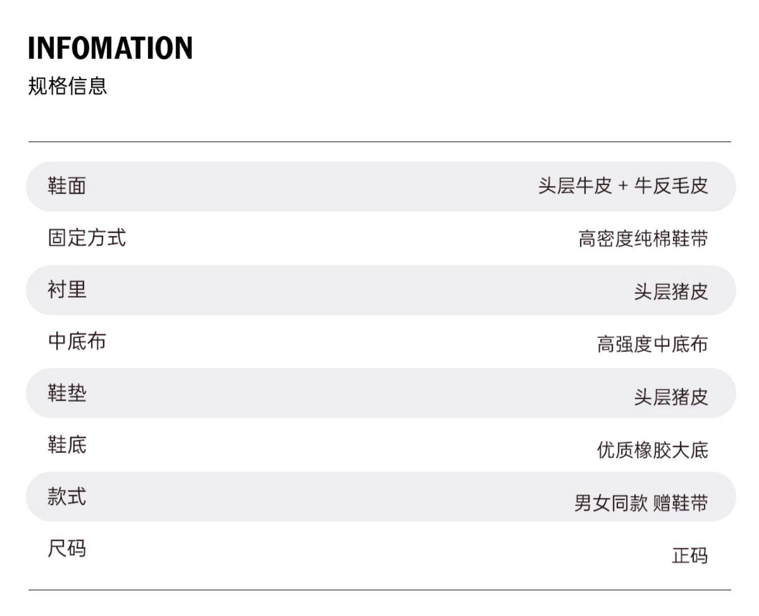Viewport: 759px width, 616px height.
Task: Click the divider line below 规格信息
Action: [x=379, y=142]
